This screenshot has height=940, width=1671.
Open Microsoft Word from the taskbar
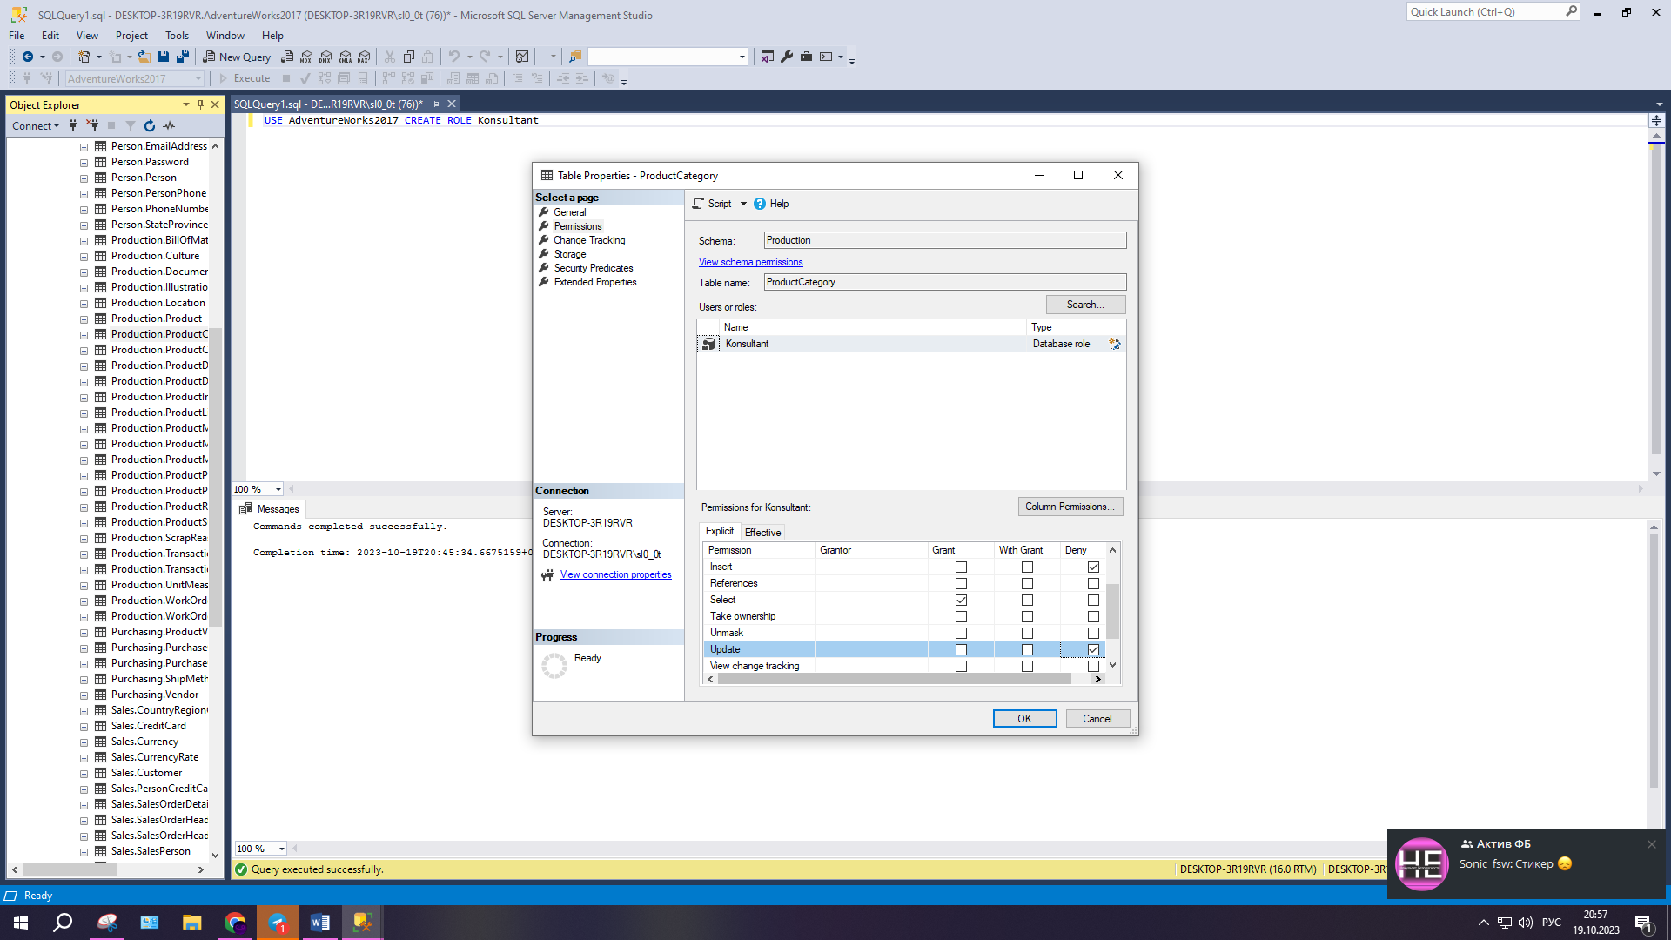tap(320, 923)
